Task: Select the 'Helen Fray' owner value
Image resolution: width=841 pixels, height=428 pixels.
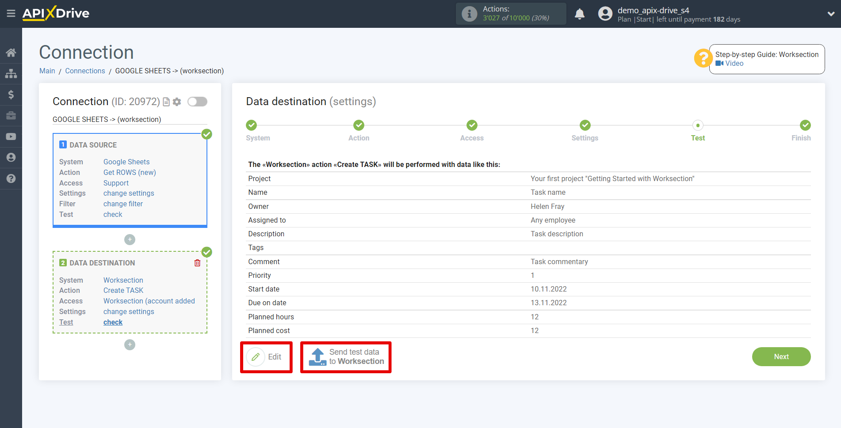Action: click(547, 206)
